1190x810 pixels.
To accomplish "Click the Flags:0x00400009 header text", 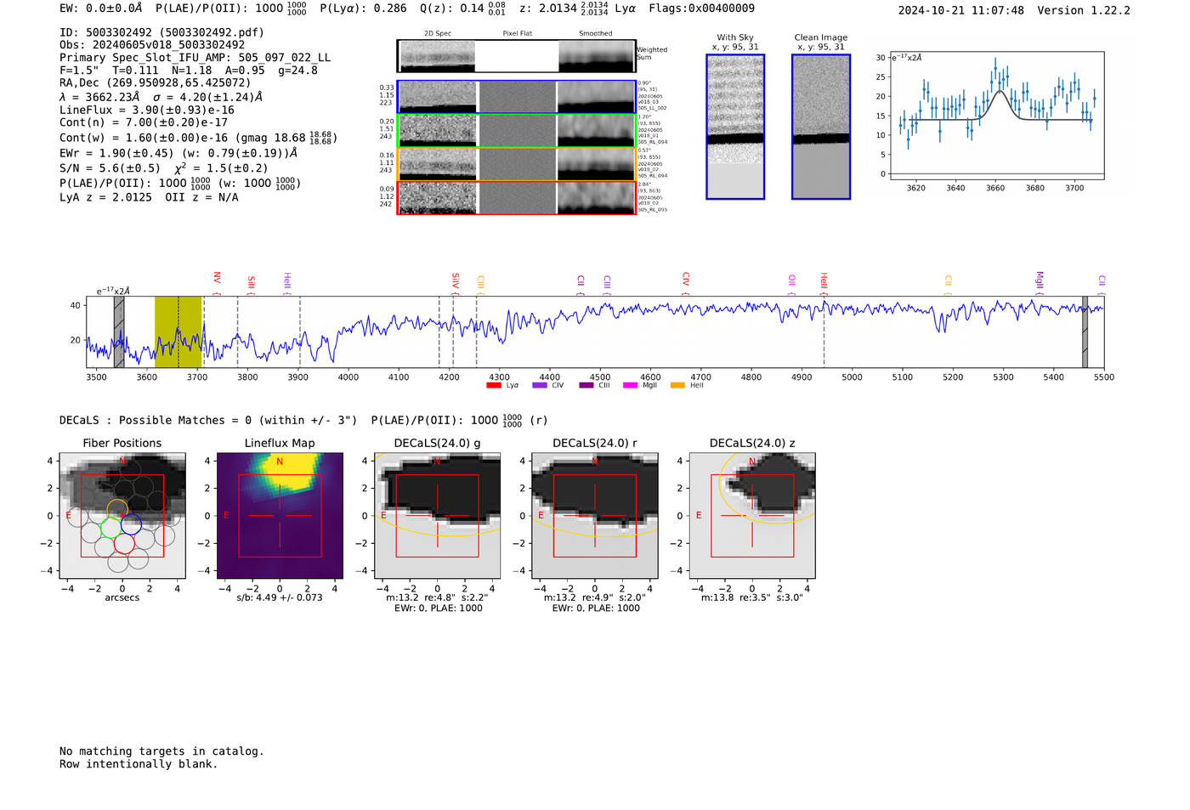I will 701,8.
